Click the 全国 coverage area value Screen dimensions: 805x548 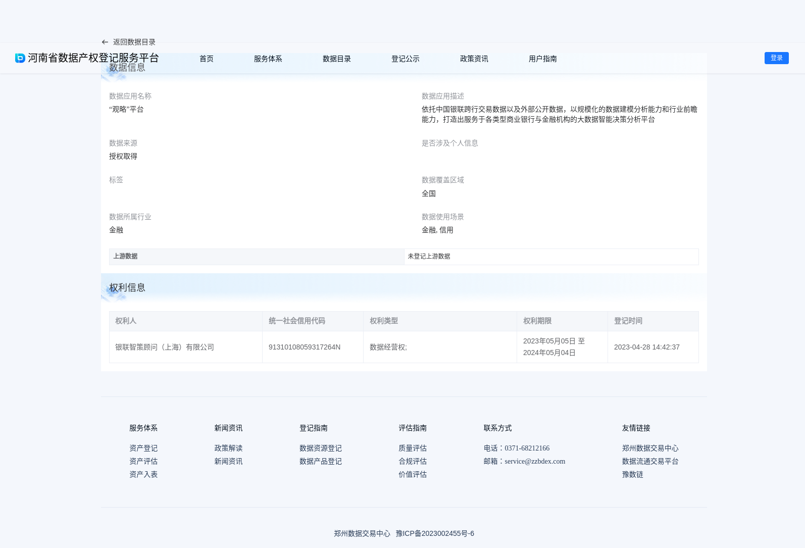point(429,193)
